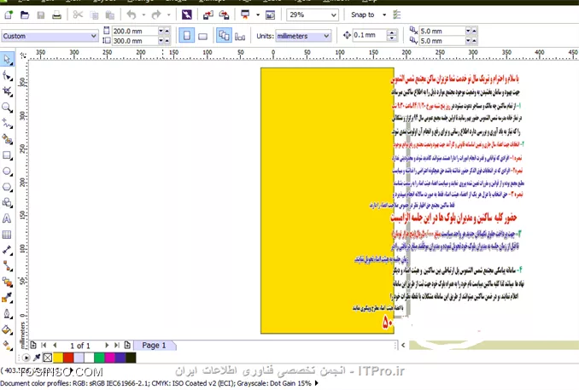
Task: Select the Blend interactive tool
Action: (x=7, y=282)
